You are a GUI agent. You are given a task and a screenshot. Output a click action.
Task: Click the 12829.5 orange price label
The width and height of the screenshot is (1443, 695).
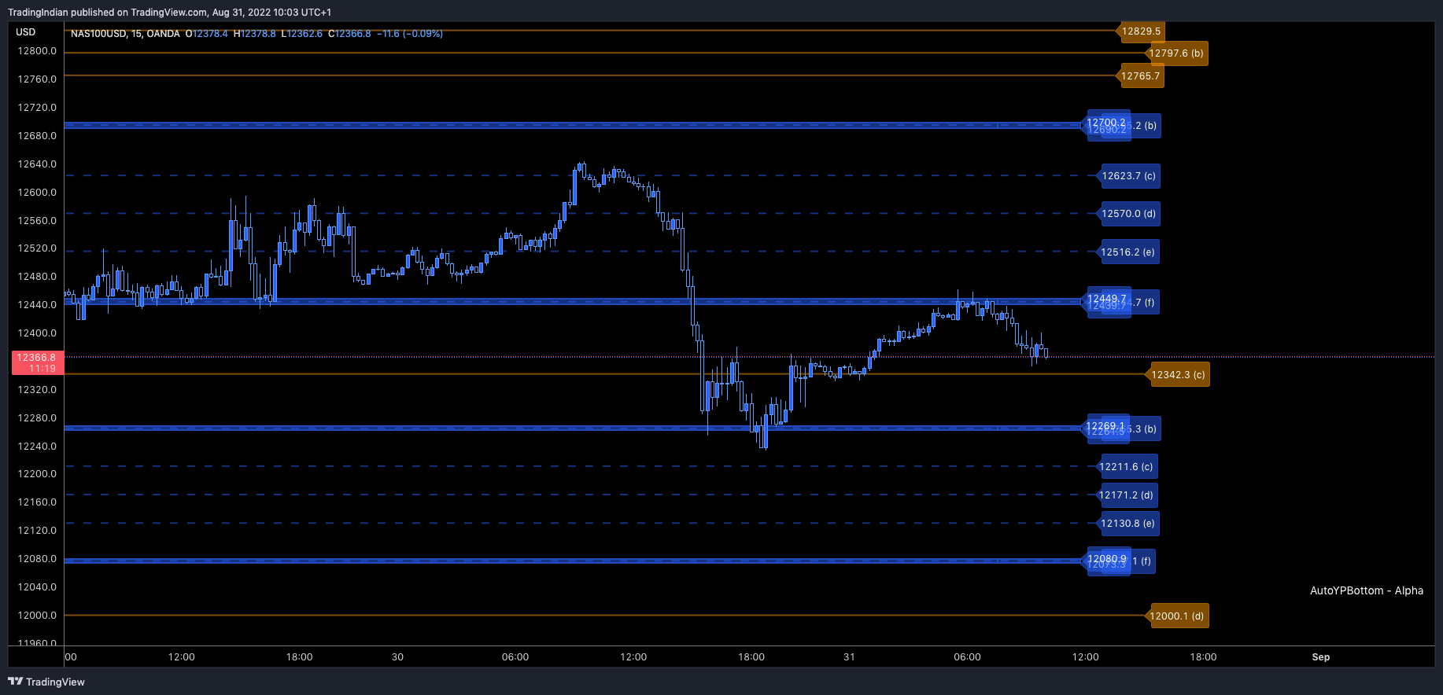[1140, 31]
